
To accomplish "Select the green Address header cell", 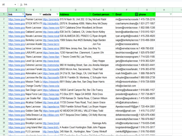I will 76,15.
